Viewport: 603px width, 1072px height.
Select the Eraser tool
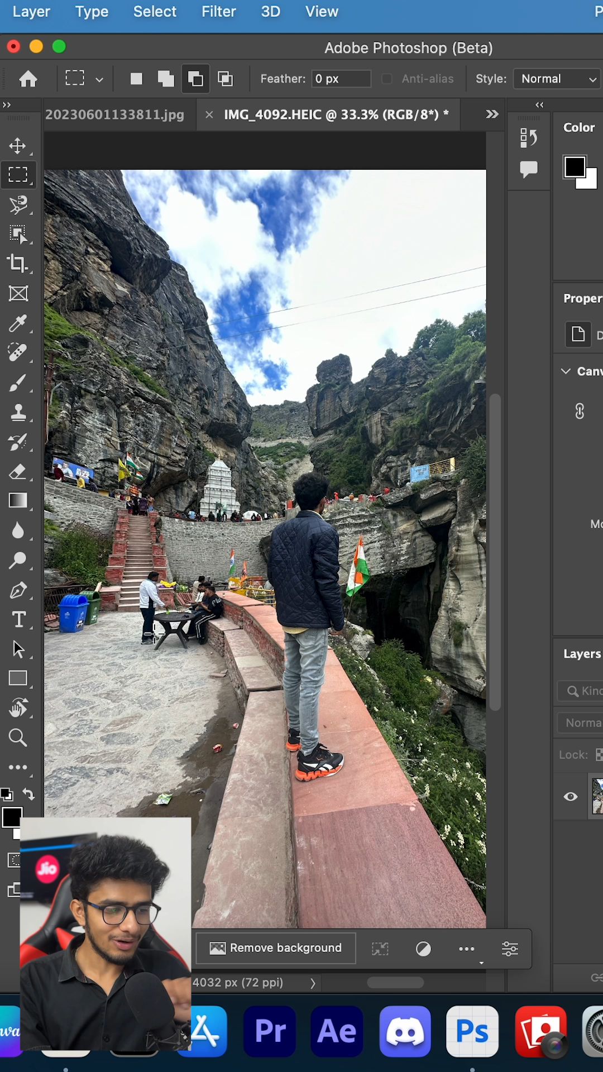click(x=18, y=472)
